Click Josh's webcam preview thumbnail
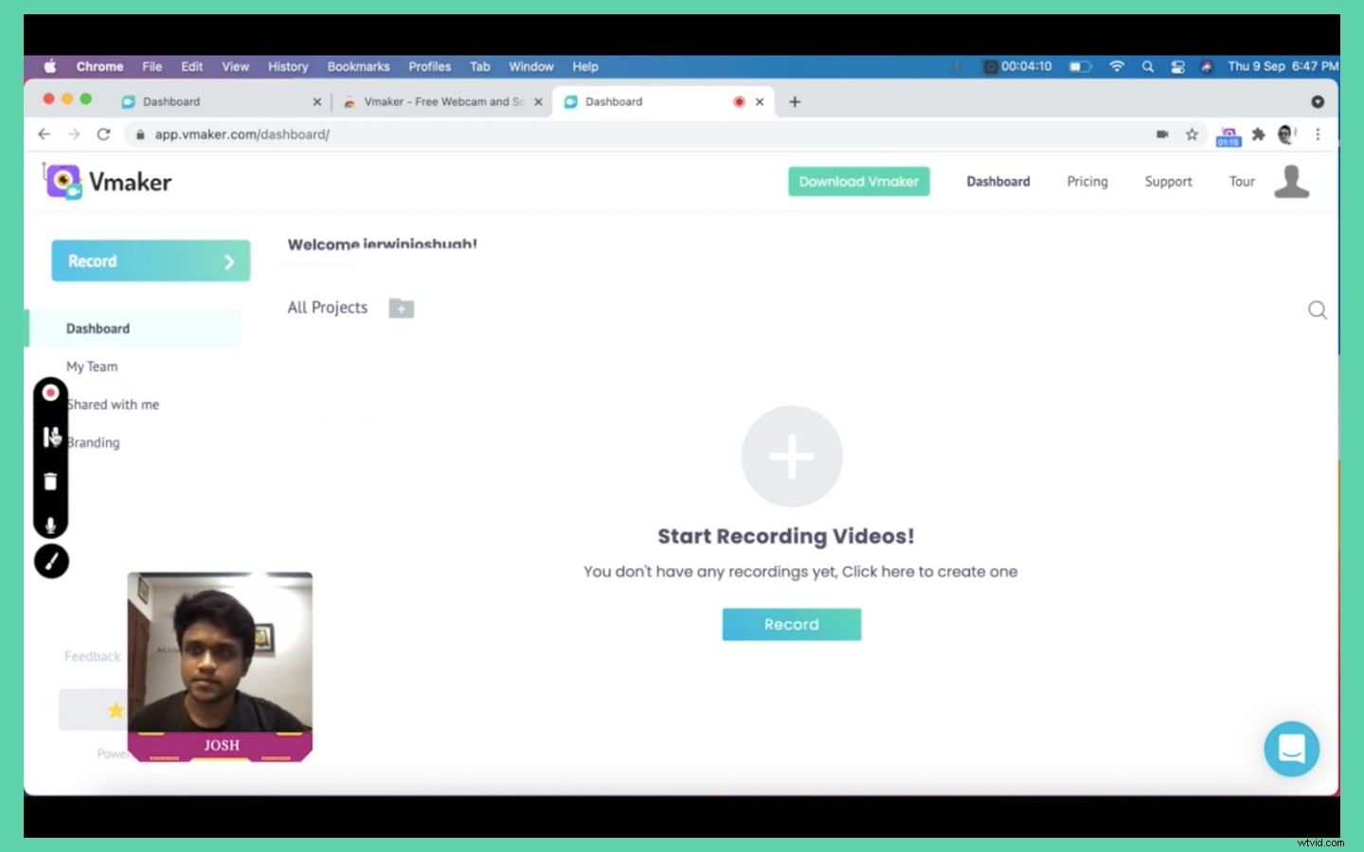Image resolution: width=1364 pixels, height=852 pixels. coord(220,663)
